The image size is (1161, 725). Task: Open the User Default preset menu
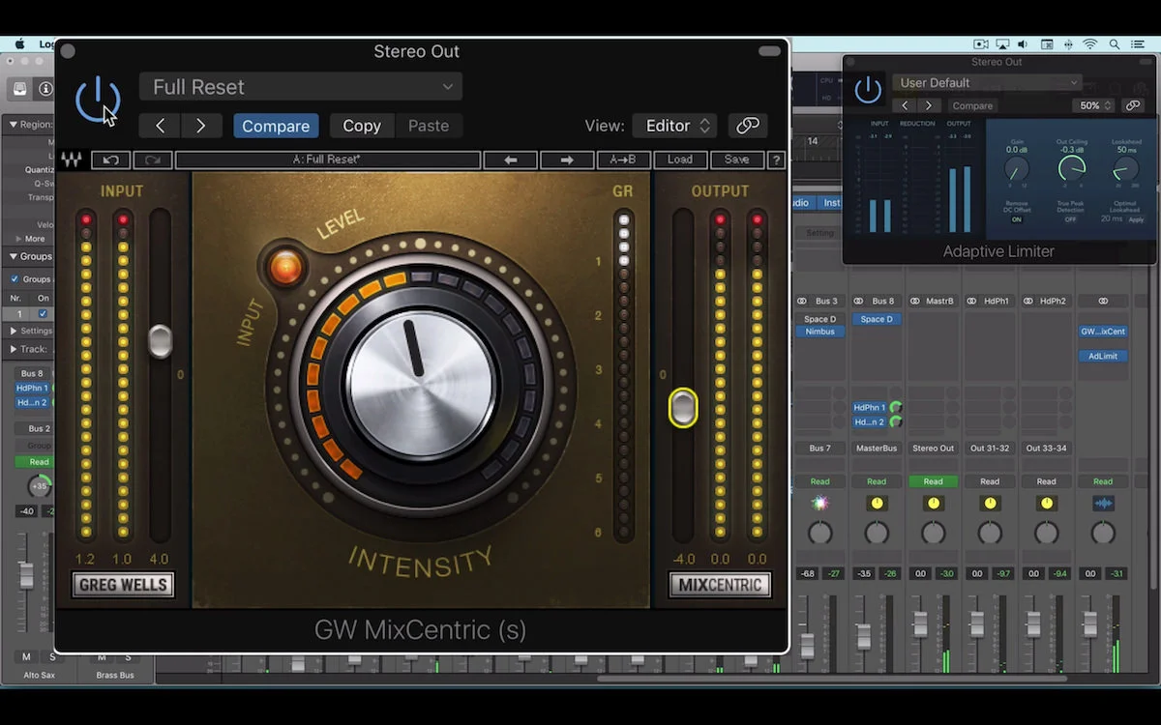point(987,82)
